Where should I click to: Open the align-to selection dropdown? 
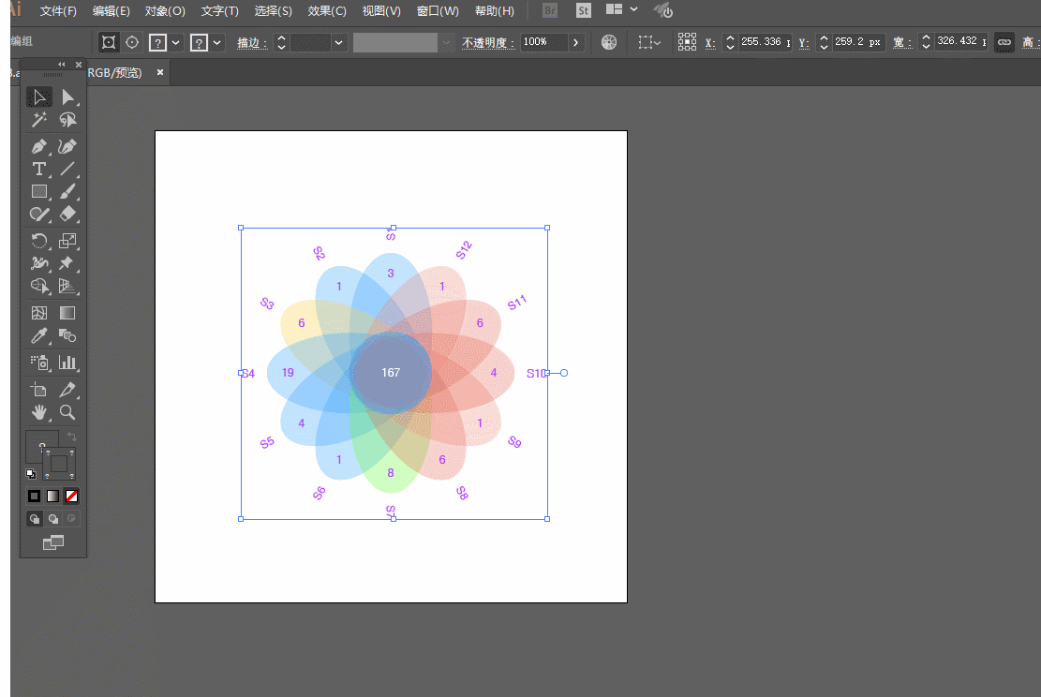[x=649, y=42]
